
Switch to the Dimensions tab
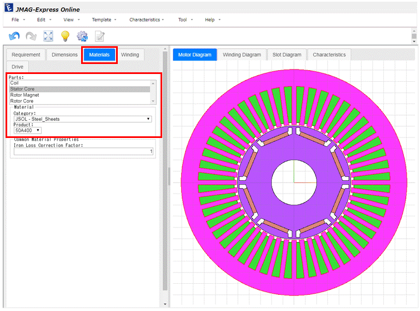pyautogui.click(x=64, y=55)
